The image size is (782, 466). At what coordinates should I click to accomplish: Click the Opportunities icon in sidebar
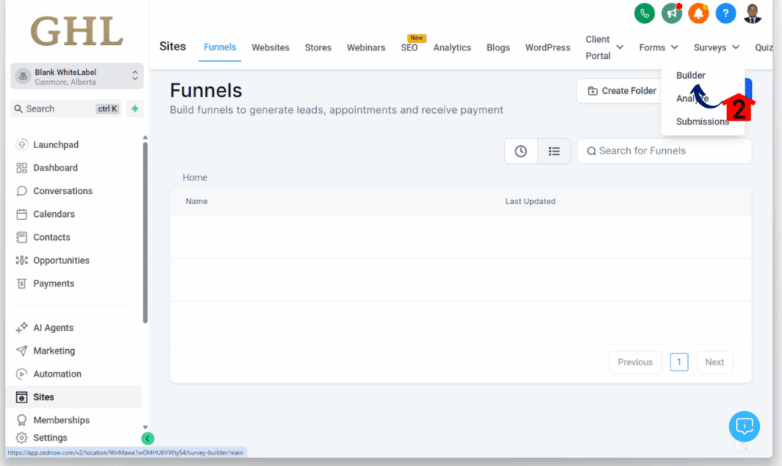pos(21,261)
